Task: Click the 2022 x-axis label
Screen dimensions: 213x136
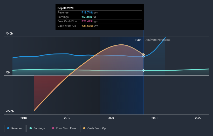Action: tap(198, 118)
